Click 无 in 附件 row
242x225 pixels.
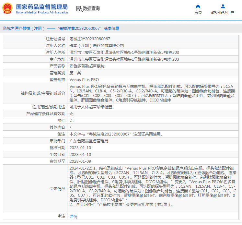tap(71, 121)
